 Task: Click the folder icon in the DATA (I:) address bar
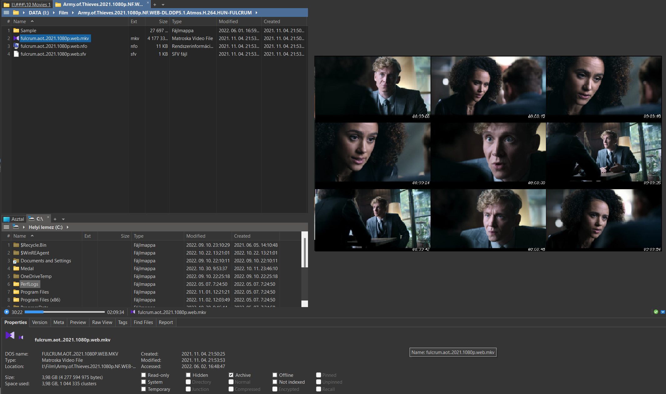click(16, 13)
